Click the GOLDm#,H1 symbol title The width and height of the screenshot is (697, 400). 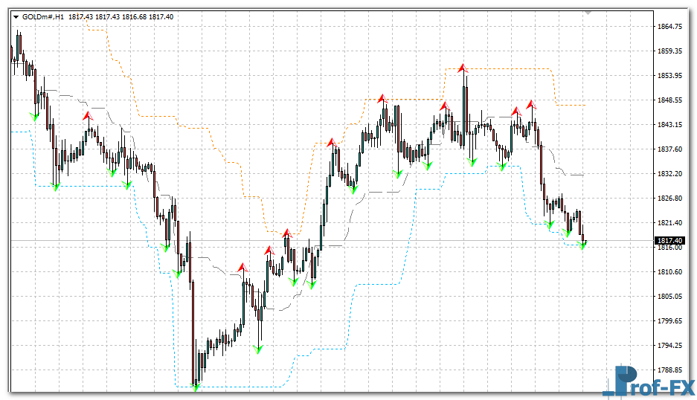tap(44, 17)
